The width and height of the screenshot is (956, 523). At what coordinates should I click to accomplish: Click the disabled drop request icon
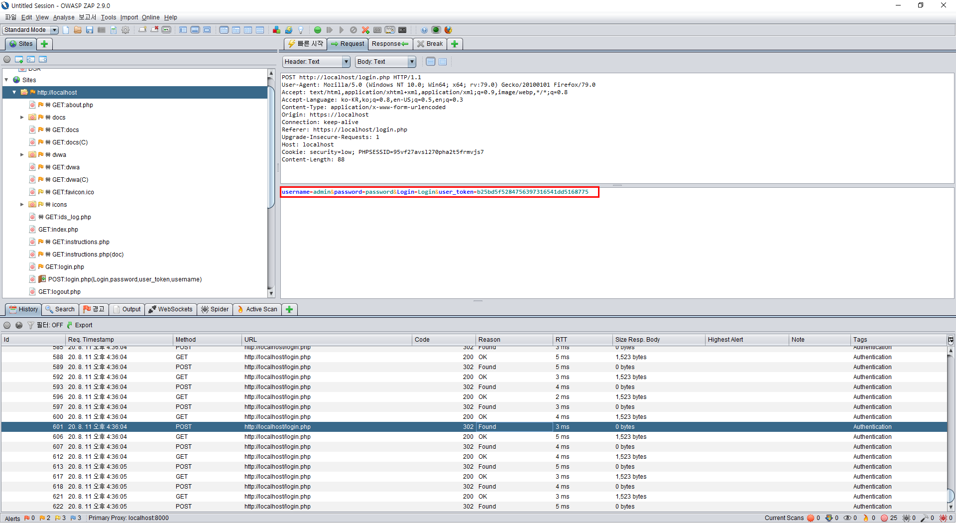click(354, 30)
